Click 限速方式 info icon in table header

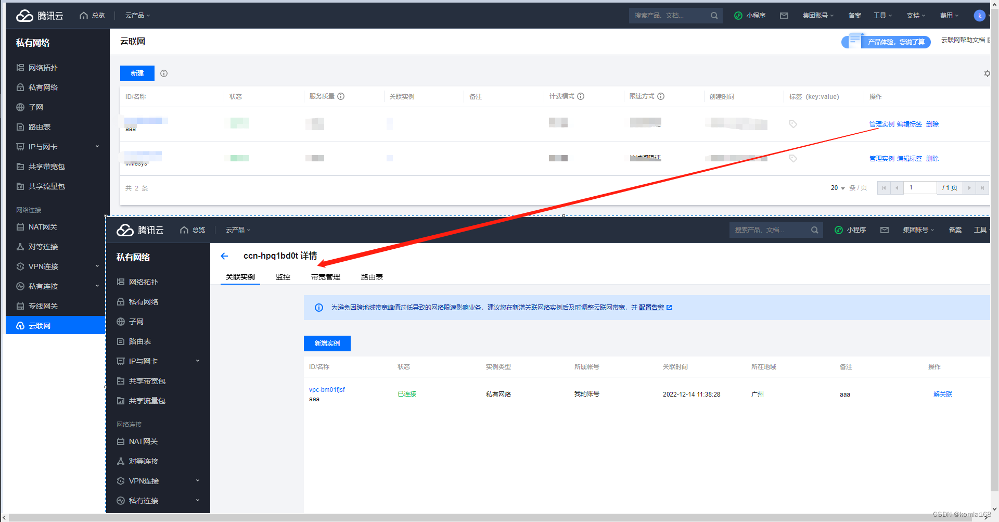point(661,96)
